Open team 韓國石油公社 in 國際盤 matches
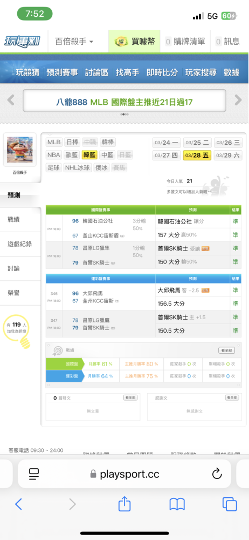 point(98,221)
